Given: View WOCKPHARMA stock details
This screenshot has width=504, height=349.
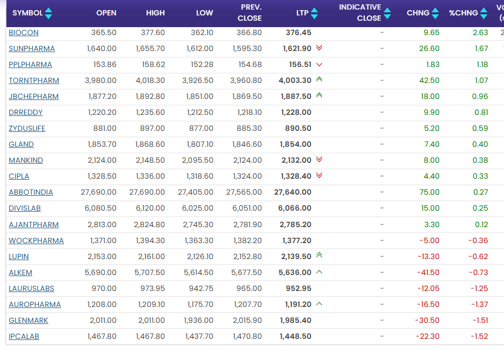Looking at the screenshot, I should coord(36,240).
